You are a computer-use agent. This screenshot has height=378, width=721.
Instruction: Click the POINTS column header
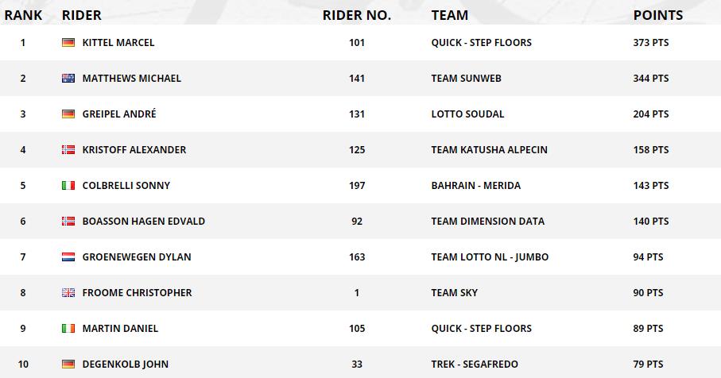658,15
